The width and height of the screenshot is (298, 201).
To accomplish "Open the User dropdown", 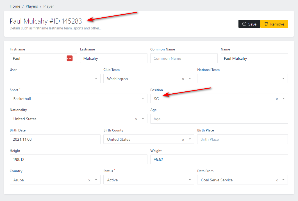I will coord(55,78).
